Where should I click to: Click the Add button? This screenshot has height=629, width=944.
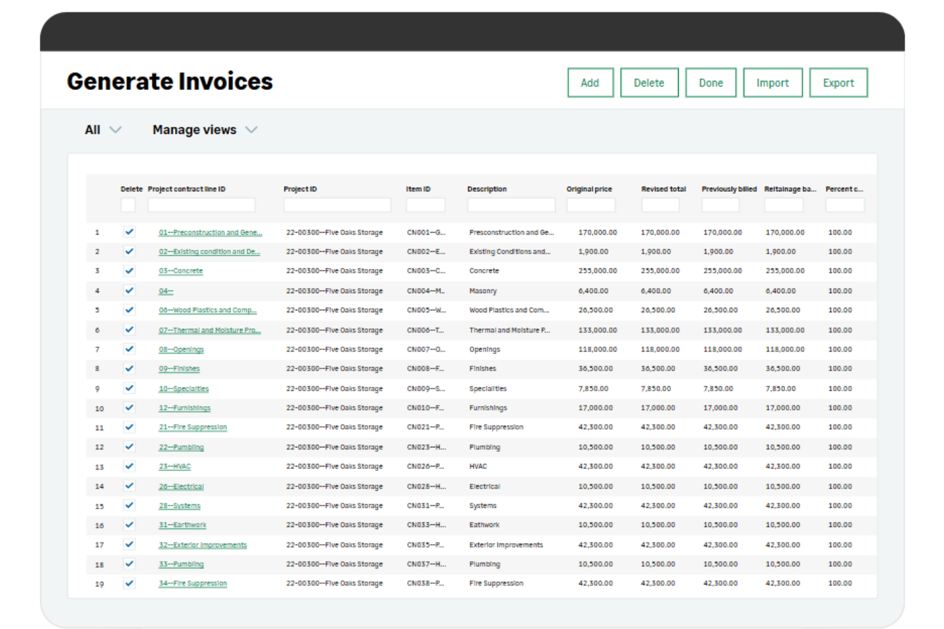point(589,82)
